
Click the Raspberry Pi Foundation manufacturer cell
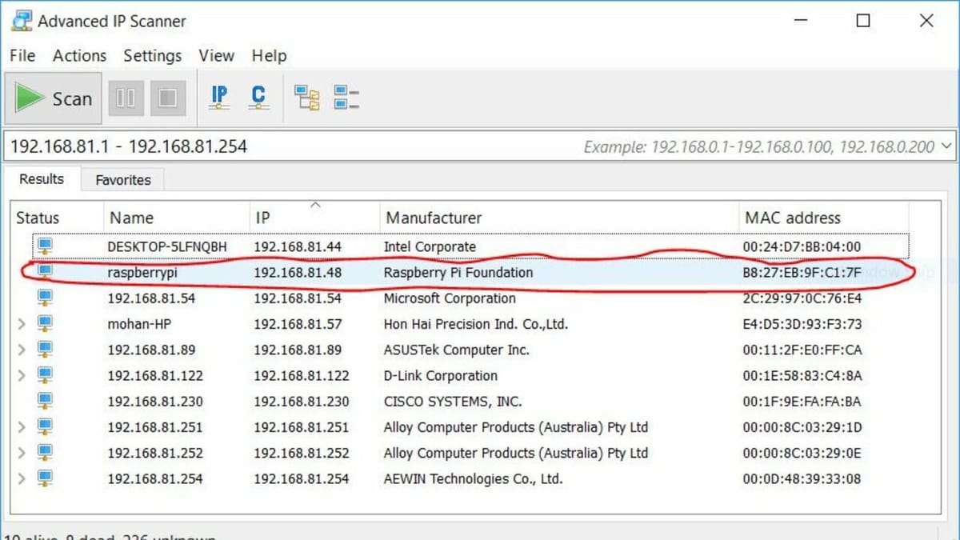(458, 273)
